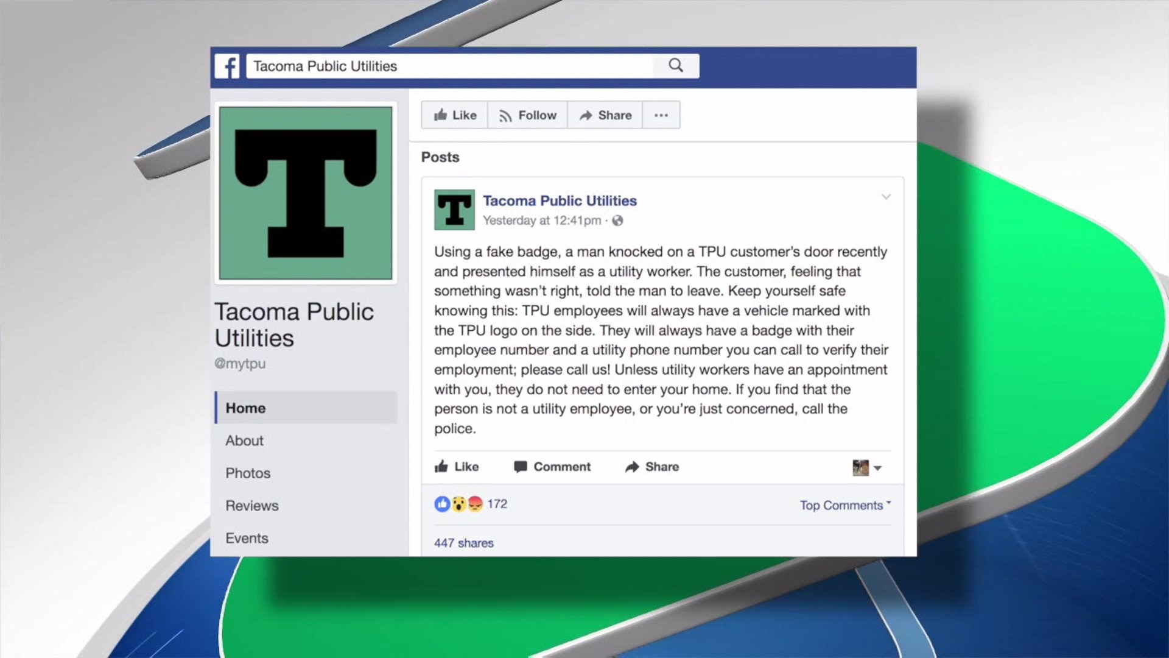Open the three-dot more options menu
This screenshot has height=658, width=1169.
[661, 115]
